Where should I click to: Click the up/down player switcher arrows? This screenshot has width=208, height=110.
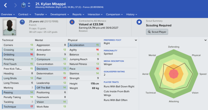(x=29, y=5)
